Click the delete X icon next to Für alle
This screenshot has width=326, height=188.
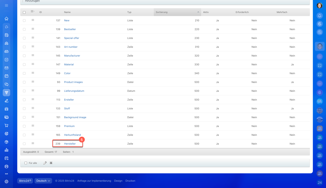coord(51,163)
